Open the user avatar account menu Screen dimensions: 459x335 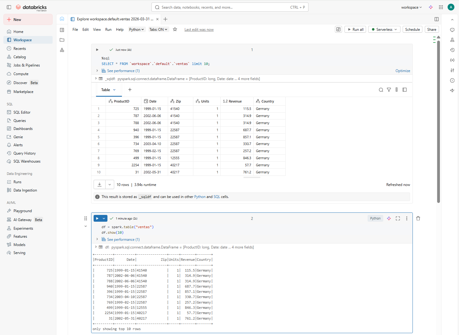coord(451,7)
